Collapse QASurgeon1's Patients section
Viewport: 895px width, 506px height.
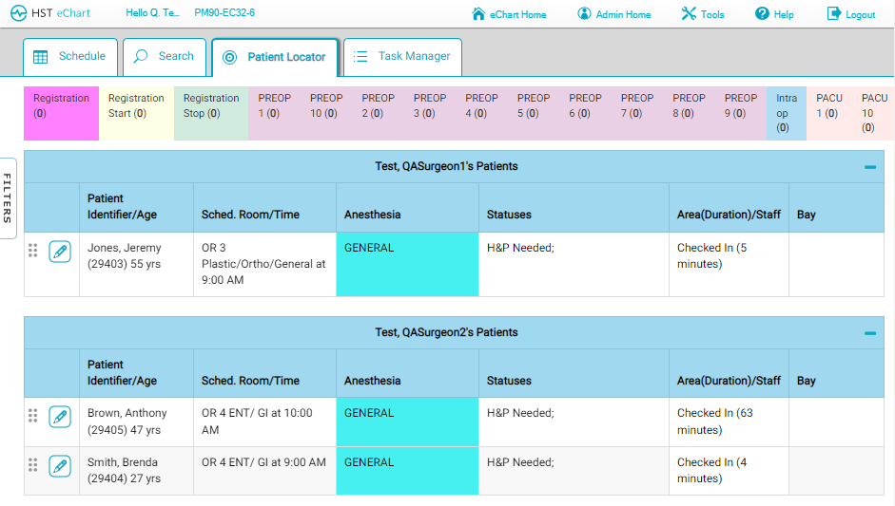pyautogui.click(x=869, y=167)
